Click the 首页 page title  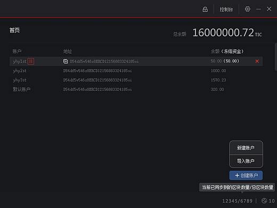[x=14, y=30]
